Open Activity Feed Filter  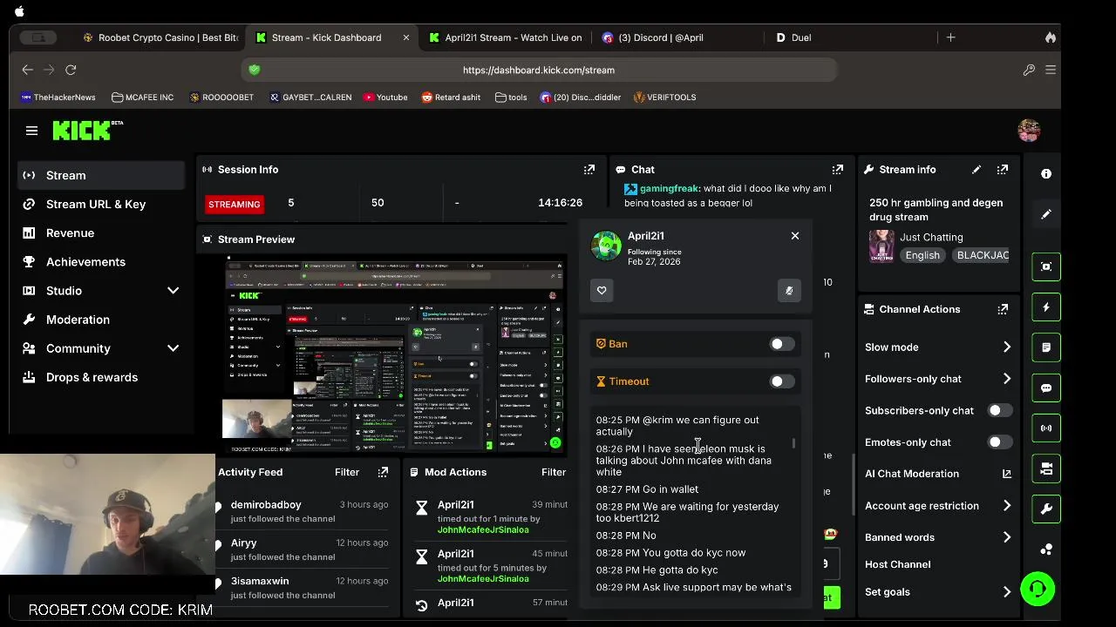point(347,472)
